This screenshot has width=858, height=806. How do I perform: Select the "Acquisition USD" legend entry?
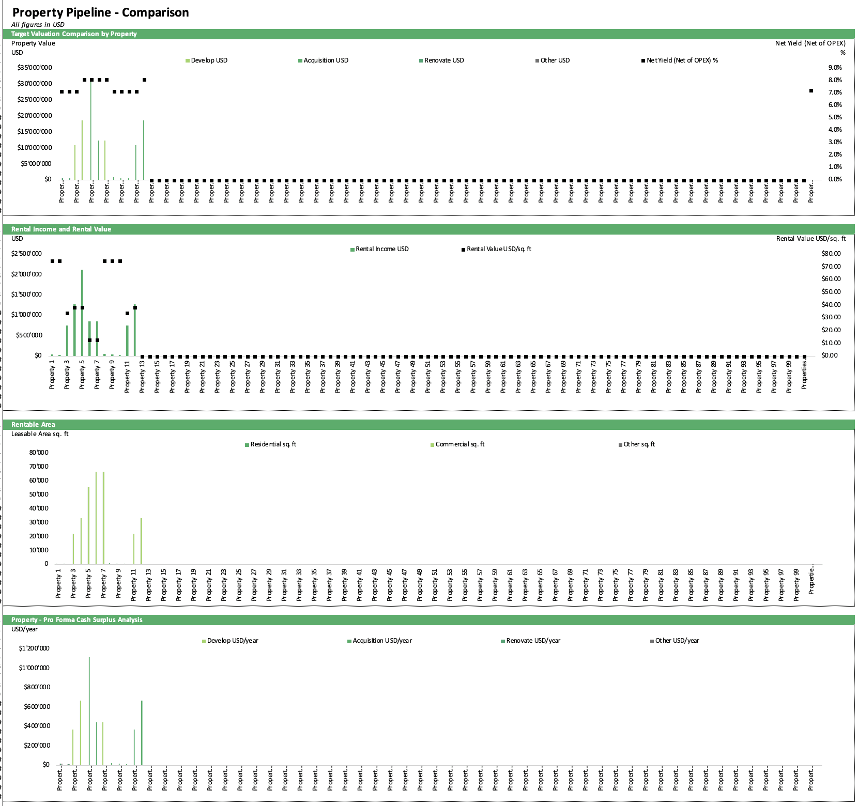click(323, 60)
